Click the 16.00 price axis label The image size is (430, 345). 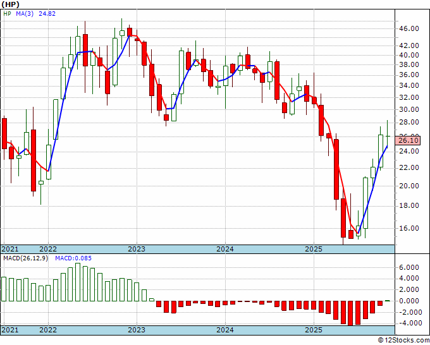408,228
